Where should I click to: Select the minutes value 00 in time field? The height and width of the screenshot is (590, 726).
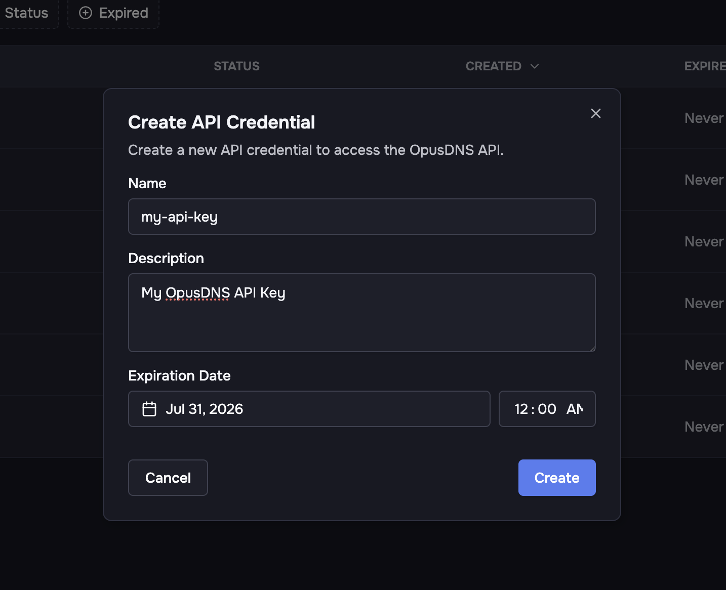[x=547, y=409]
